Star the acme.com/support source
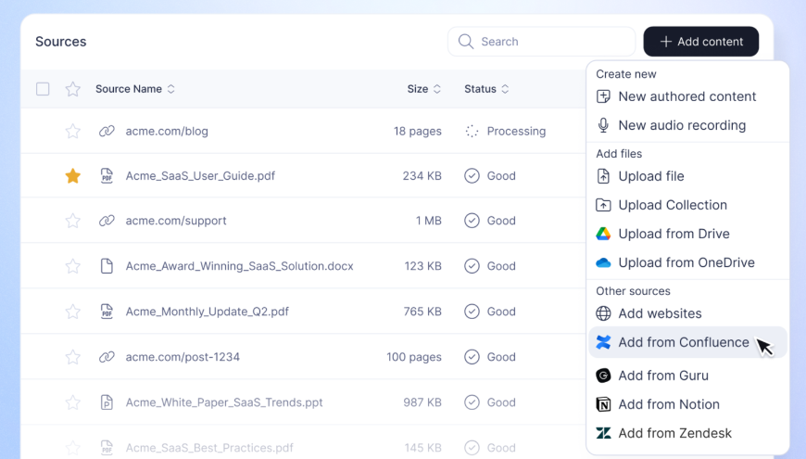The height and width of the screenshot is (459, 806). 73,221
